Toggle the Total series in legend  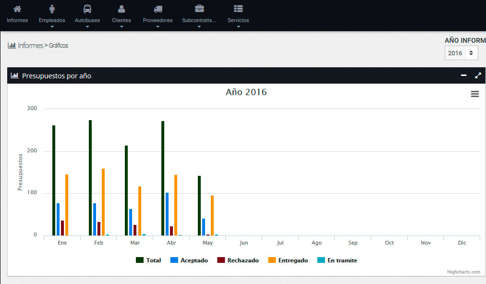pos(148,260)
